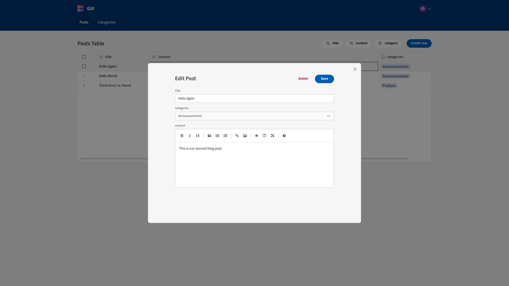Screen dimensions: 509x286
Task: Click the title field containing Hello Again
Action: click(254, 99)
